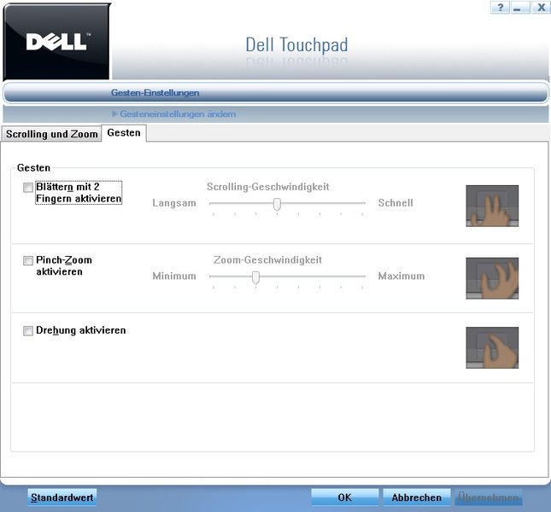551x512 pixels.
Task: Click the Schnell label of scrolling slider
Action: (x=396, y=203)
